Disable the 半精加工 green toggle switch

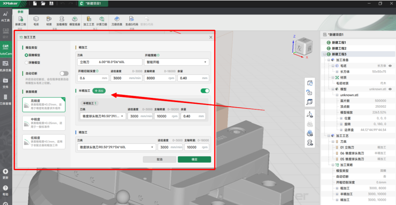[205, 91]
